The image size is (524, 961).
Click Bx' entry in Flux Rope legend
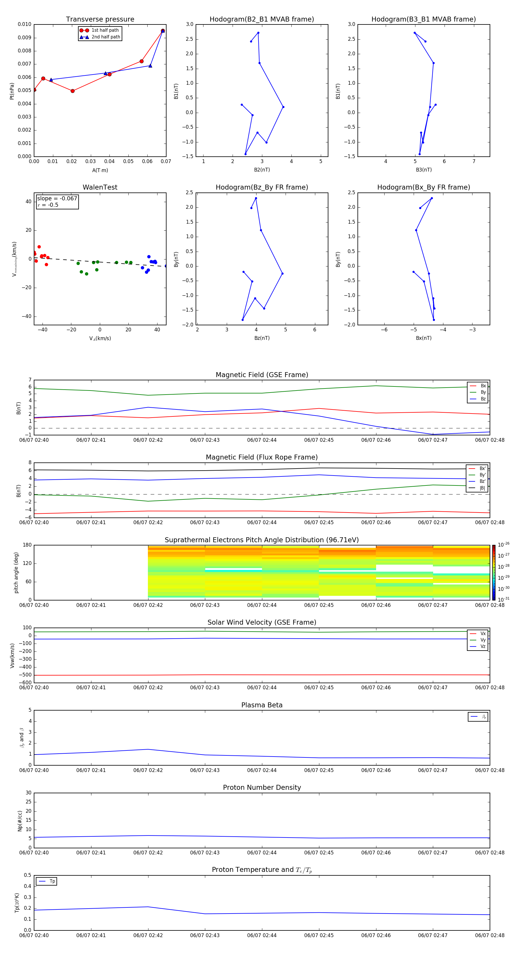pyautogui.click(x=477, y=469)
